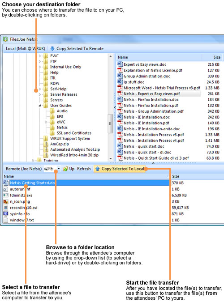Click the n_icon.png image icon
This screenshot has height=302, width=224.
point(5,202)
